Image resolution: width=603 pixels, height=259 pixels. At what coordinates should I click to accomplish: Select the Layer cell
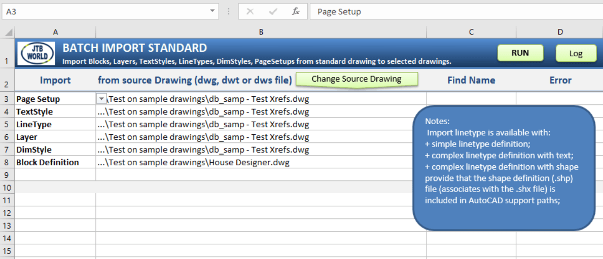[55, 137]
